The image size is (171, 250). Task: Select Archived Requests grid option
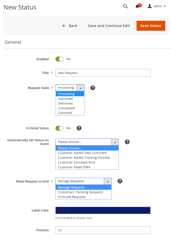tap(72, 197)
